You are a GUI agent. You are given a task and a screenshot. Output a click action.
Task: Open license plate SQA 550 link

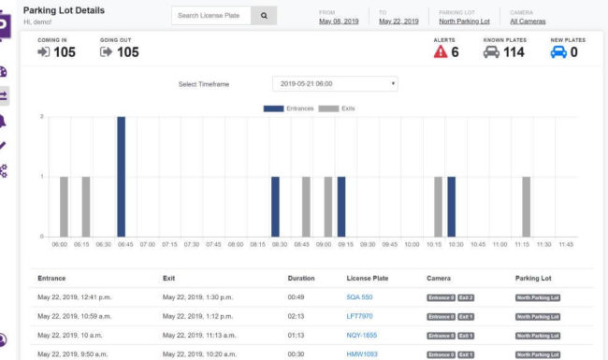(359, 297)
